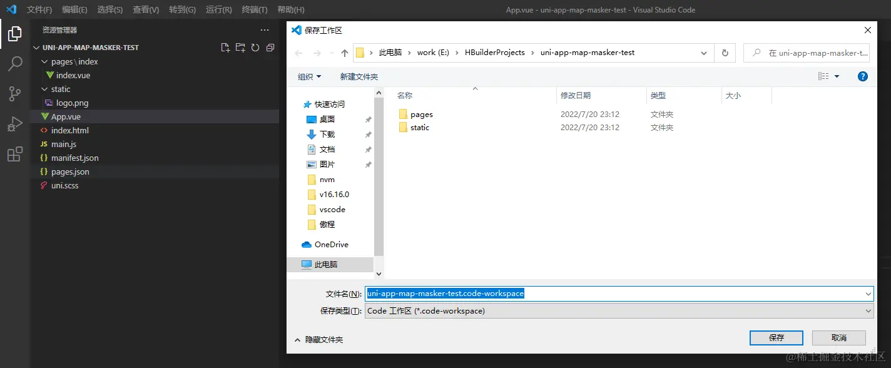
Task: Open the Go (转到) menu
Action: pos(182,9)
